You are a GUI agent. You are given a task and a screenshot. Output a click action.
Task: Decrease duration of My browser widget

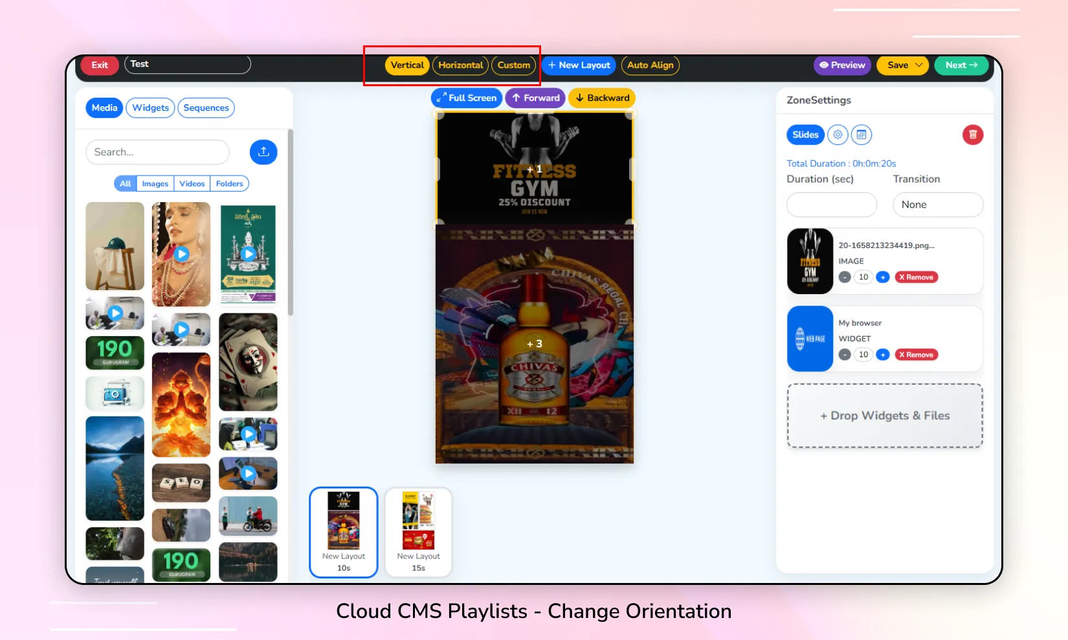(x=845, y=355)
